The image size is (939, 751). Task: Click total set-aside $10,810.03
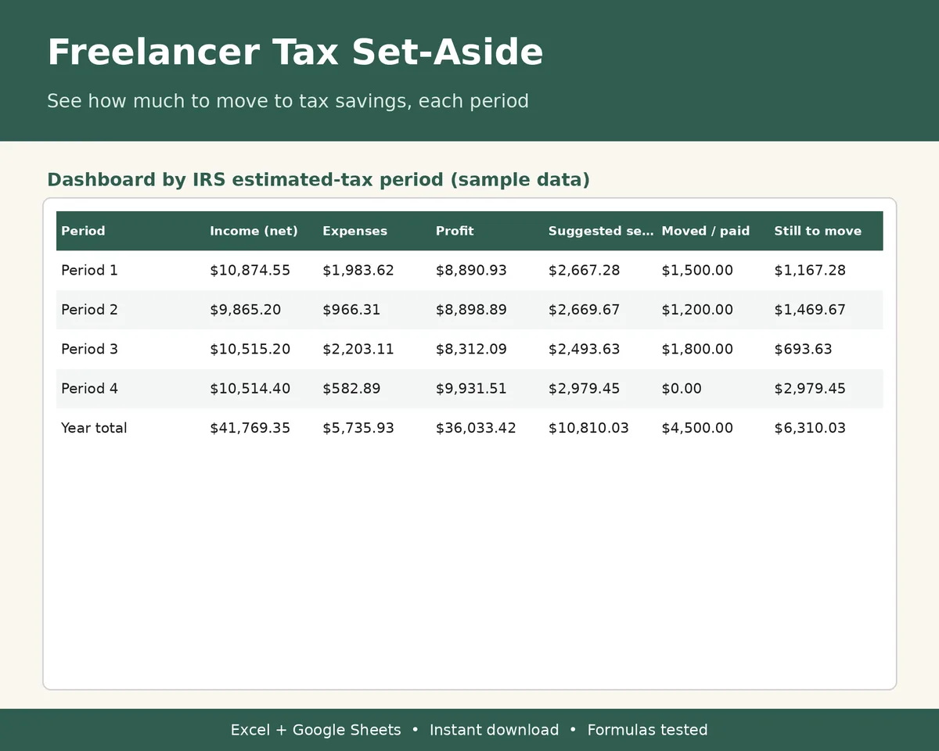tap(588, 428)
